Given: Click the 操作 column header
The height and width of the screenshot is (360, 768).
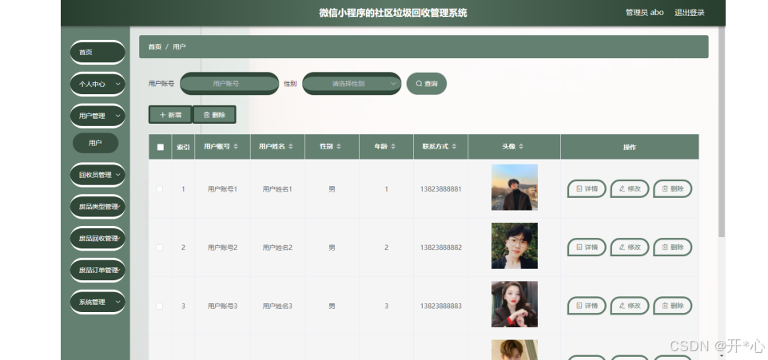Looking at the screenshot, I should coord(630,147).
